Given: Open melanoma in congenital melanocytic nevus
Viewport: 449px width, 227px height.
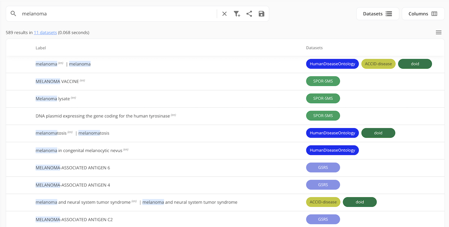Looking at the screenshot, I should click(x=79, y=150).
